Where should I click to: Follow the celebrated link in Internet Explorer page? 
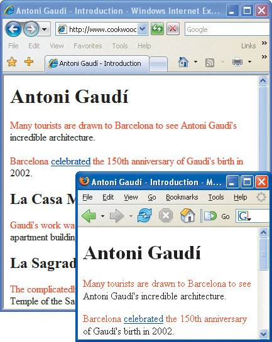pyautogui.click(x=71, y=161)
